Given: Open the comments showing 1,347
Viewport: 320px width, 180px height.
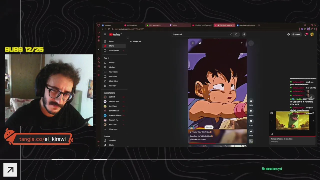Looking at the screenshot, I should click(x=251, y=121).
